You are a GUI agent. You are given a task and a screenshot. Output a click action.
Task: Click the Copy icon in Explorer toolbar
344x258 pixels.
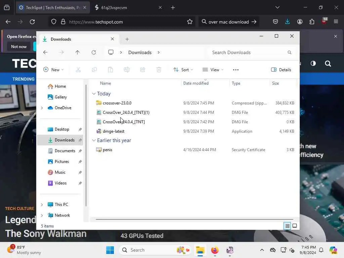click(94, 70)
